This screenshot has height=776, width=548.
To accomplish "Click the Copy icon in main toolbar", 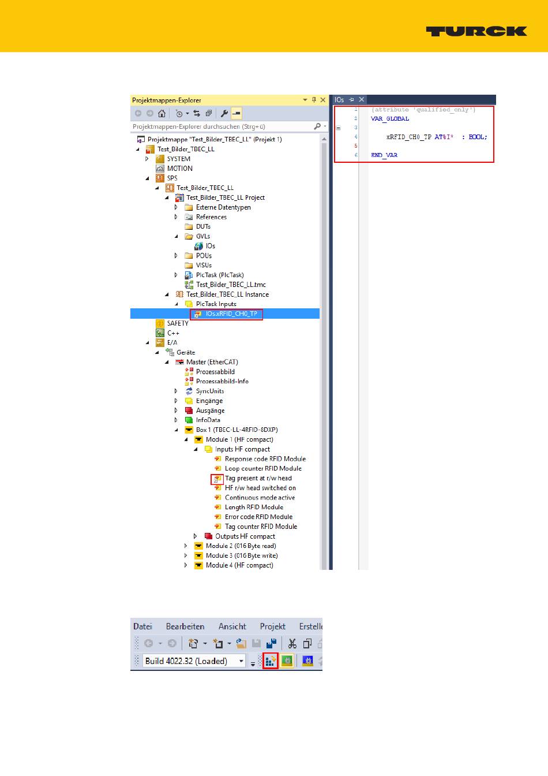I will (307, 643).
